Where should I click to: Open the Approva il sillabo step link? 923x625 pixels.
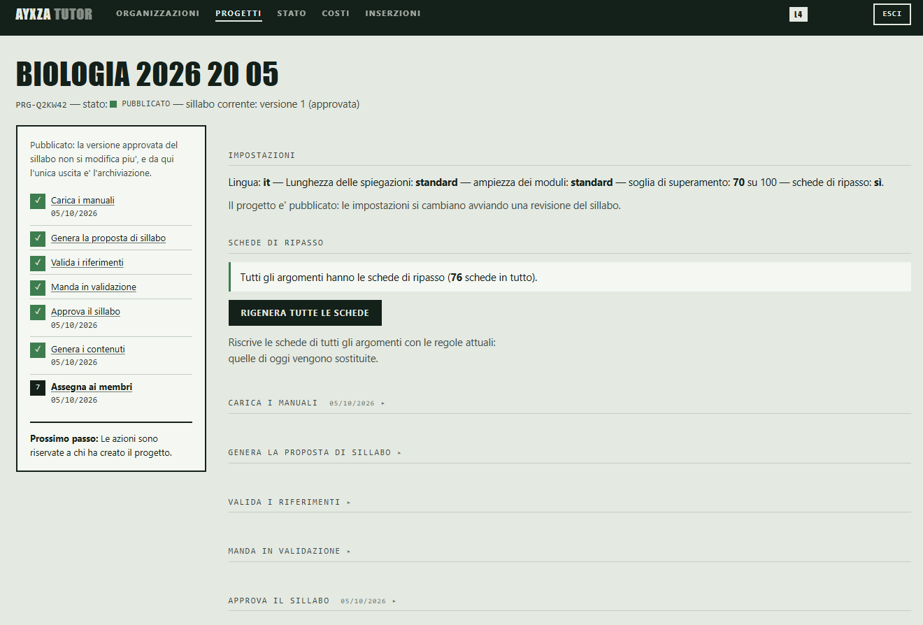(85, 312)
